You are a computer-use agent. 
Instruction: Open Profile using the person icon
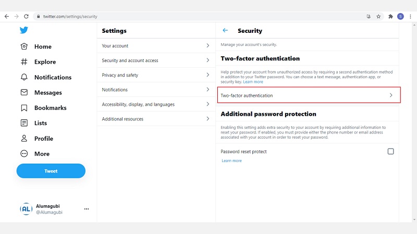click(x=24, y=139)
